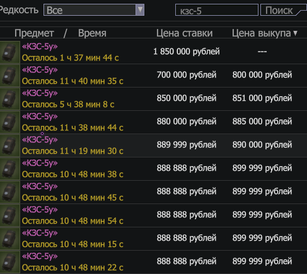This screenshot has width=307, height=274.
Task: Click the «КЗС-5у» name in 5 ч 38 мин lot
Action: [x=40, y=93]
